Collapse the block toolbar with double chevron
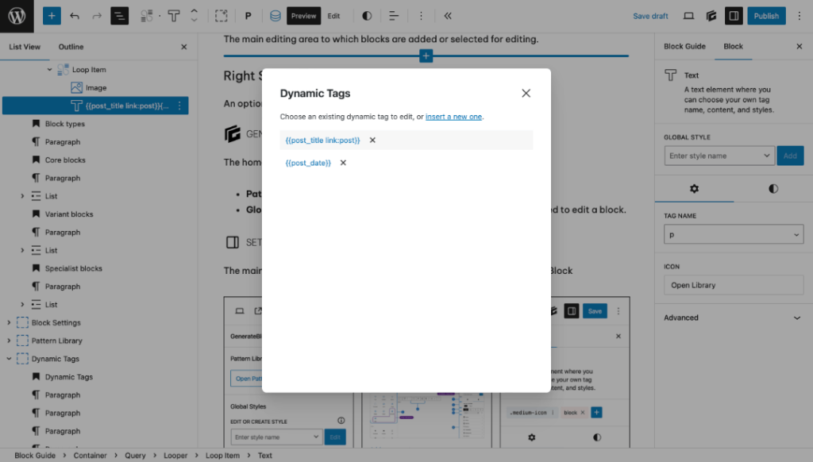 tap(448, 16)
